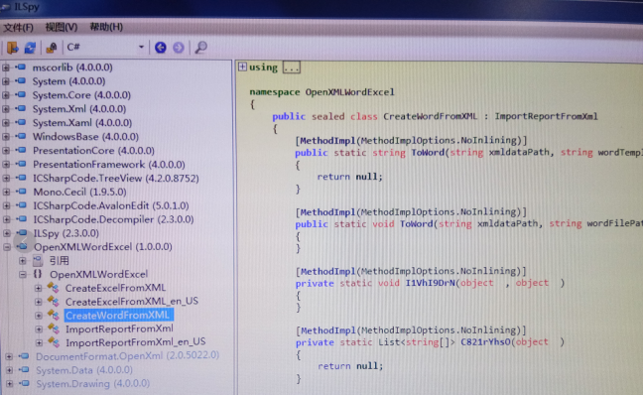Expand the PresentationCore assembly node
This screenshot has width=644, height=395.
tap(6, 151)
